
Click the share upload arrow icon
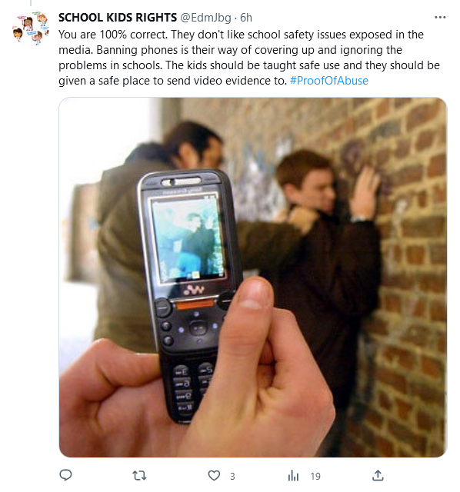click(x=378, y=475)
